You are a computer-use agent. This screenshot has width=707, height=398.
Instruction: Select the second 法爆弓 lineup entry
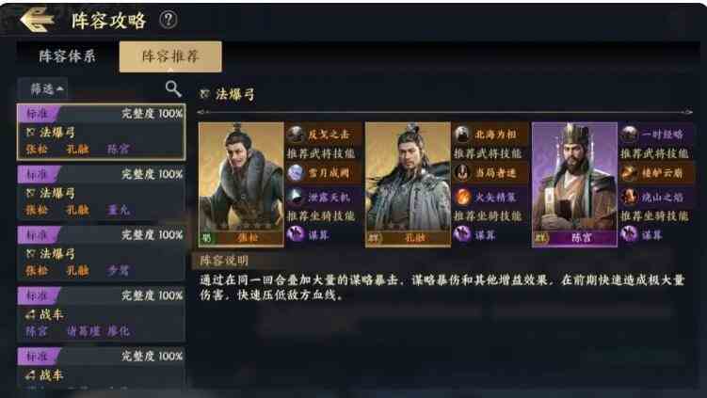click(101, 193)
